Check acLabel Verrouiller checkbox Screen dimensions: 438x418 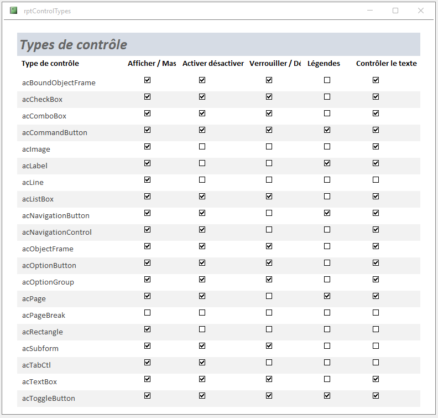pyautogui.click(x=269, y=163)
